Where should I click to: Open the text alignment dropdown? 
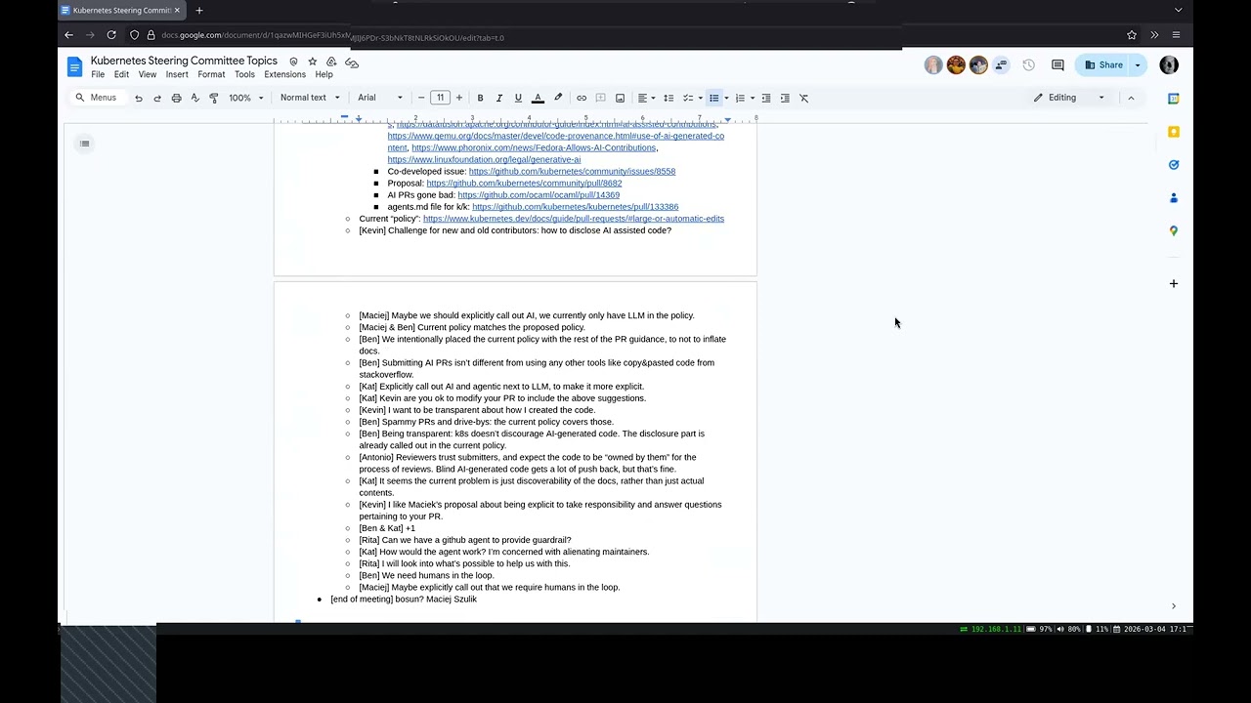(x=646, y=98)
